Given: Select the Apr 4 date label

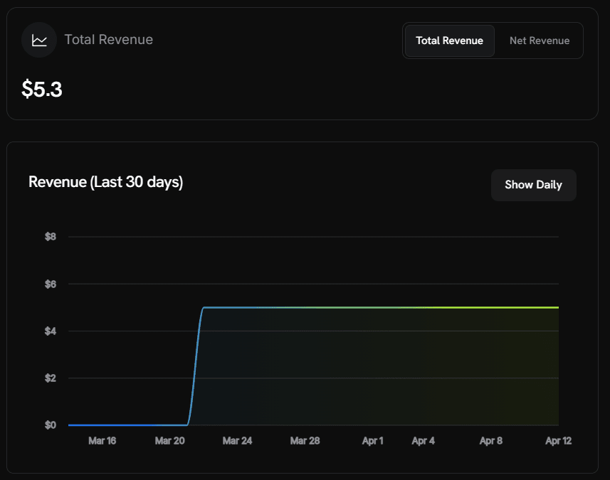Looking at the screenshot, I should (x=423, y=441).
